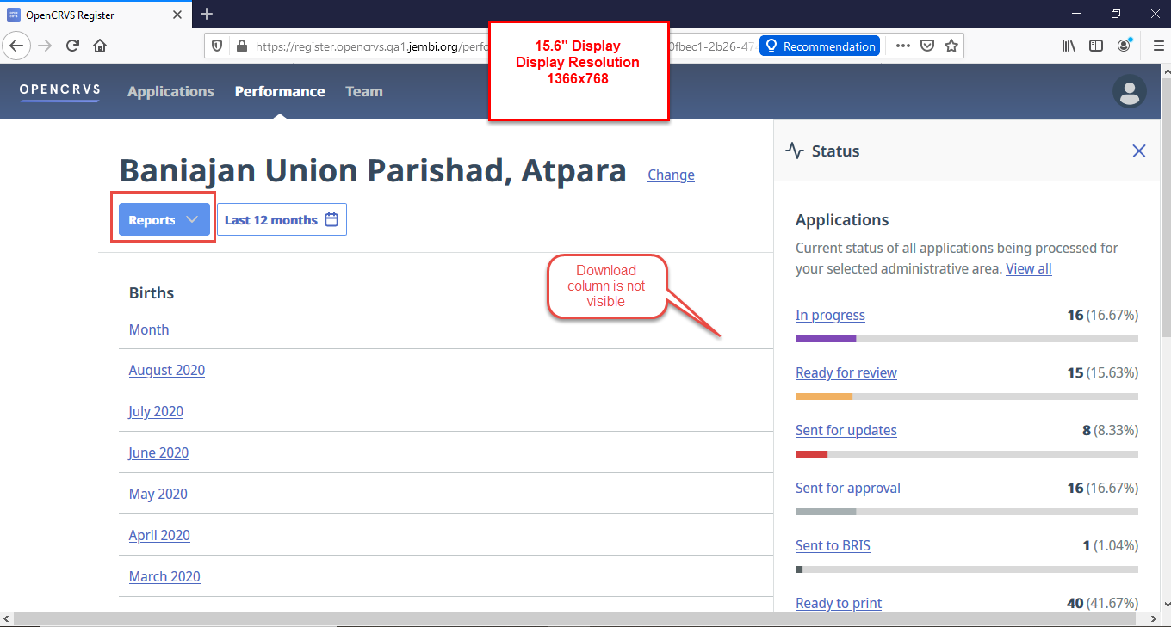Save page to Pocket icon
This screenshot has width=1171, height=627.
click(927, 46)
